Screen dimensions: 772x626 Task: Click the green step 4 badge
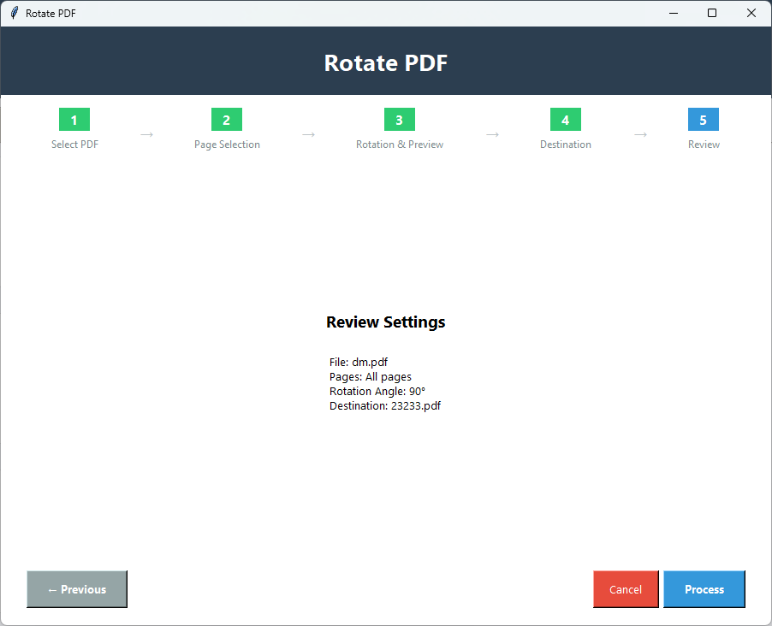coord(565,120)
